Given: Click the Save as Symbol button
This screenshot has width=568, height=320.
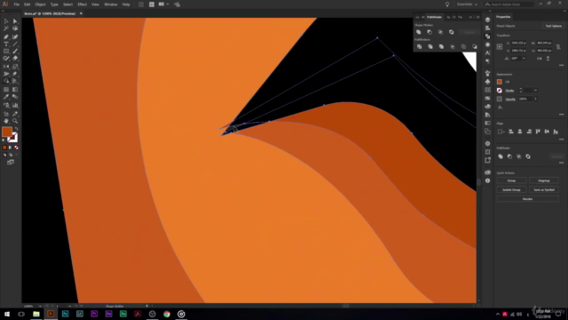Looking at the screenshot, I should point(544,189).
